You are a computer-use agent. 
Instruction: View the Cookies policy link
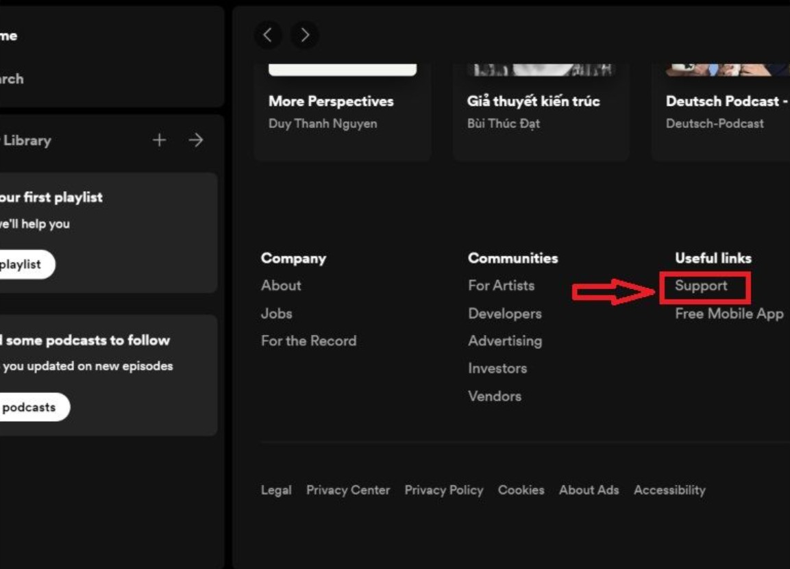point(521,490)
